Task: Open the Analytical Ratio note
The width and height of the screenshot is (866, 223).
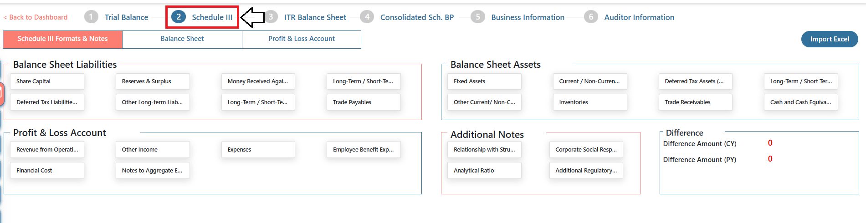Action: (x=484, y=171)
